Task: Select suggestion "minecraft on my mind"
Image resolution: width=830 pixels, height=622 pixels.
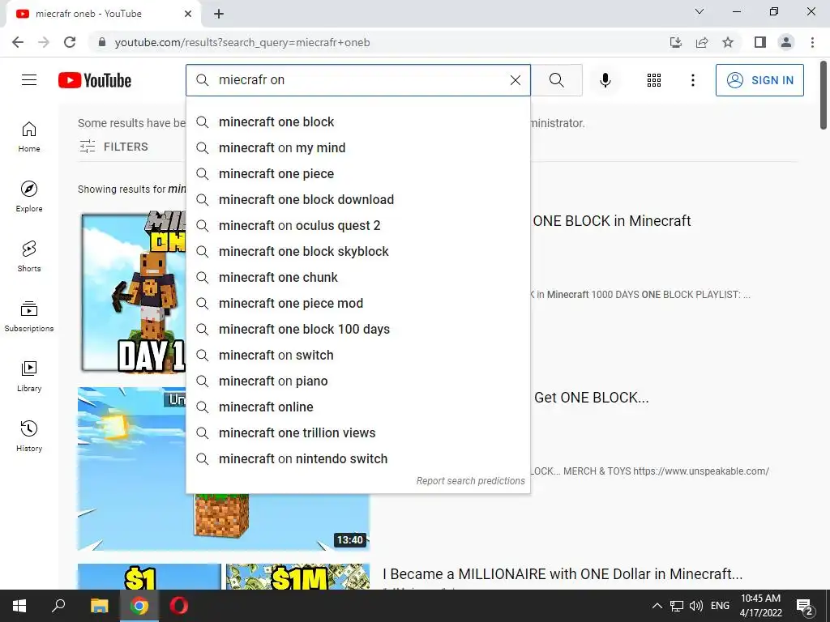Action: 357,147
